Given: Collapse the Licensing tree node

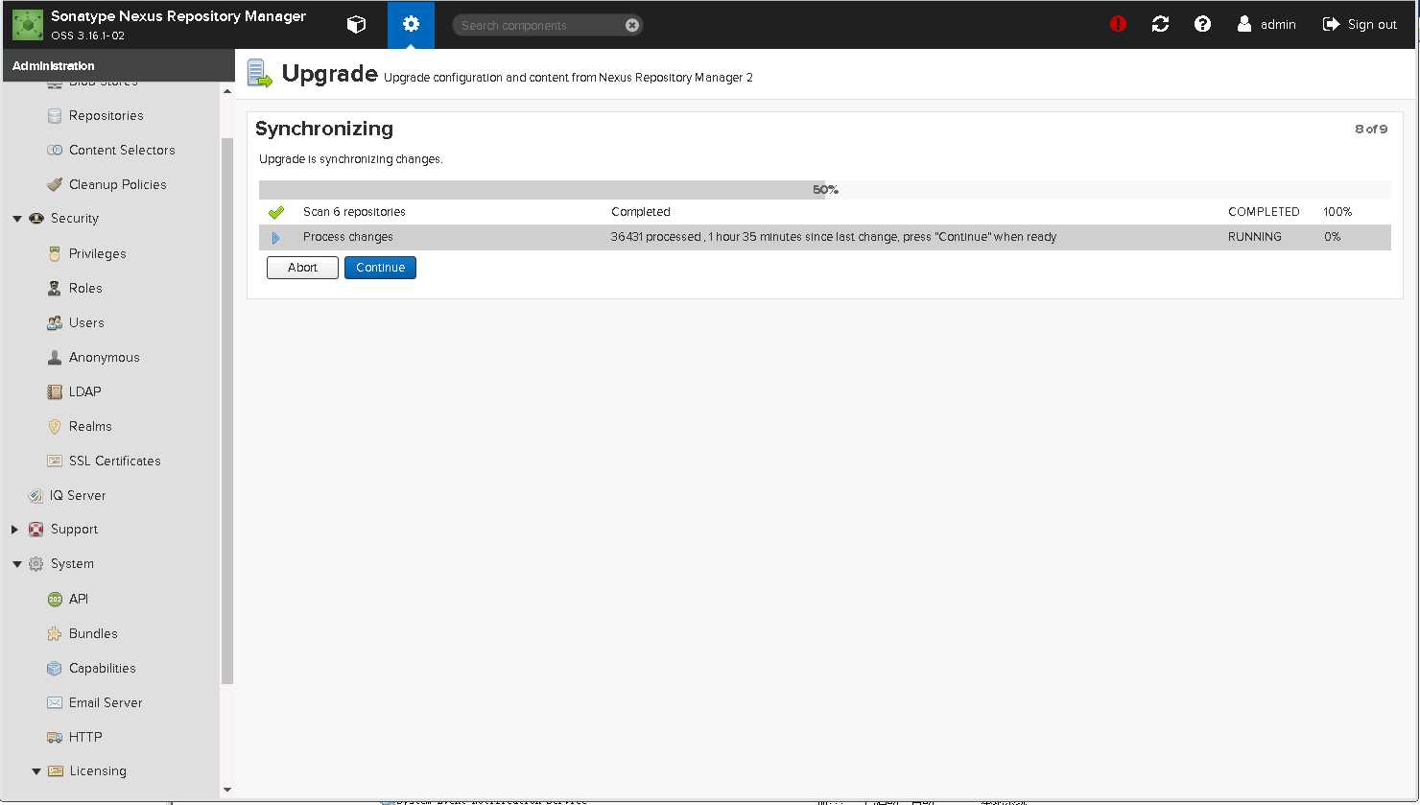Looking at the screenshot, I should point(36,771).
